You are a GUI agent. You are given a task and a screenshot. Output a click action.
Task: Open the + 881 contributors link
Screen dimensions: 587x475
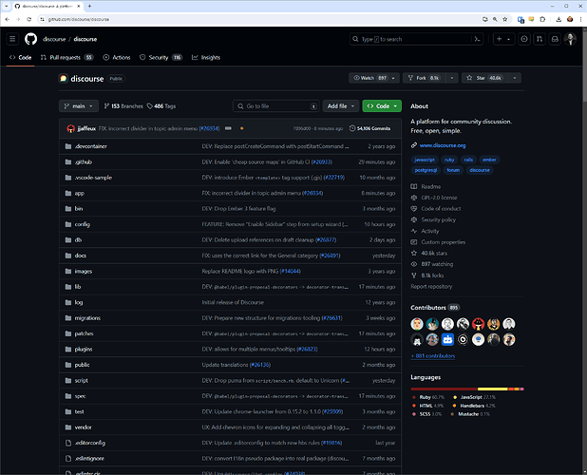(x=433, y=355)
